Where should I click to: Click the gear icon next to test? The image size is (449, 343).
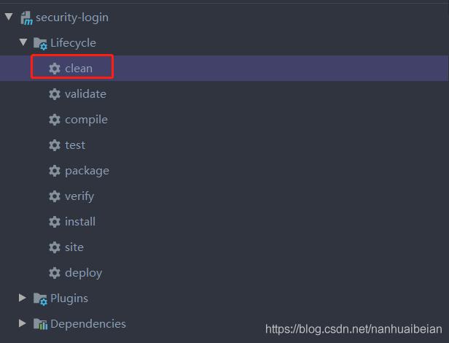coord(55,145)
